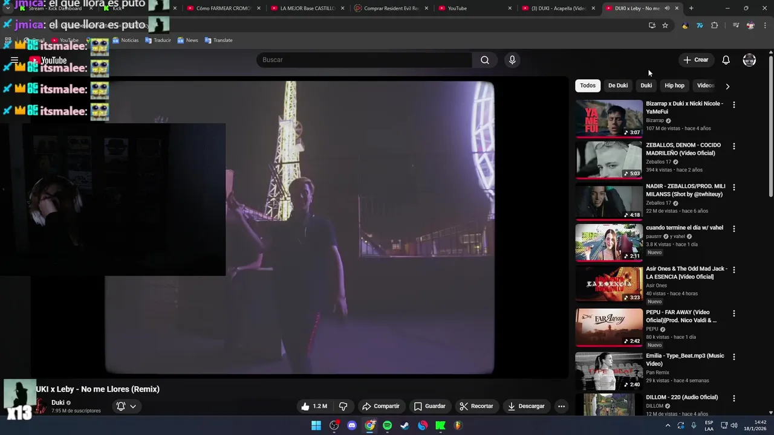Click the Guardar button
Image resolution: width=774 pixels, height=435 pixels.
(x=429, y=406)
